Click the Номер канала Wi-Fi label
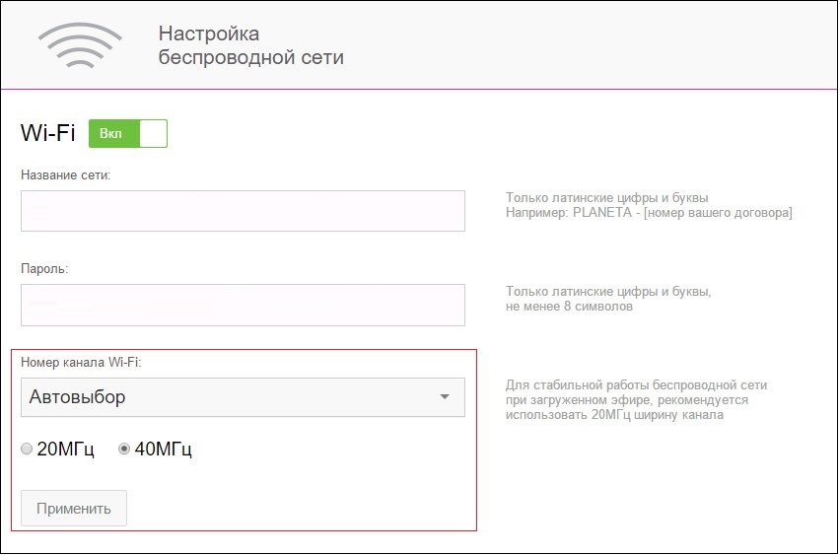This screenshot has height=555, width=840. [81, 363]
